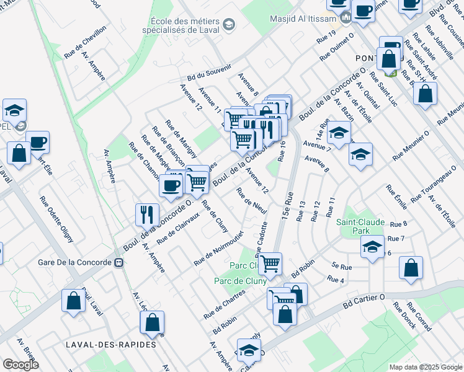
Task: Select the café marker right of Masjid Al Itissam
Action: point(363,12)
